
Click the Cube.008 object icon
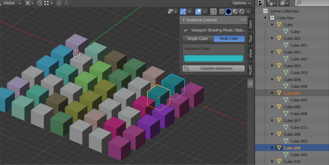279,134
